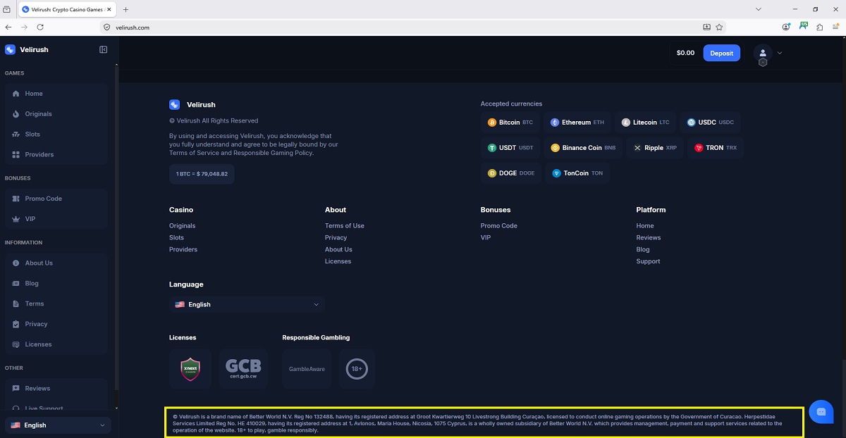Screen dimensions: 846x438
Task: Click the GCB cert.gcb.cw license badge
Action: pos(243,369)
